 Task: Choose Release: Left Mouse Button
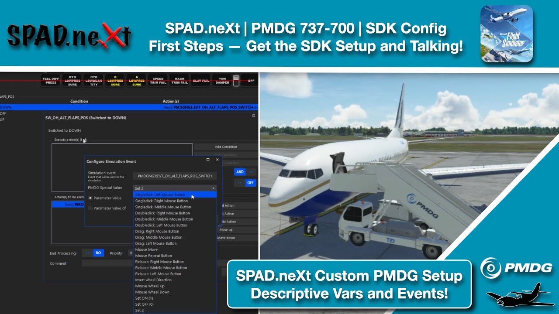point(175,274)
